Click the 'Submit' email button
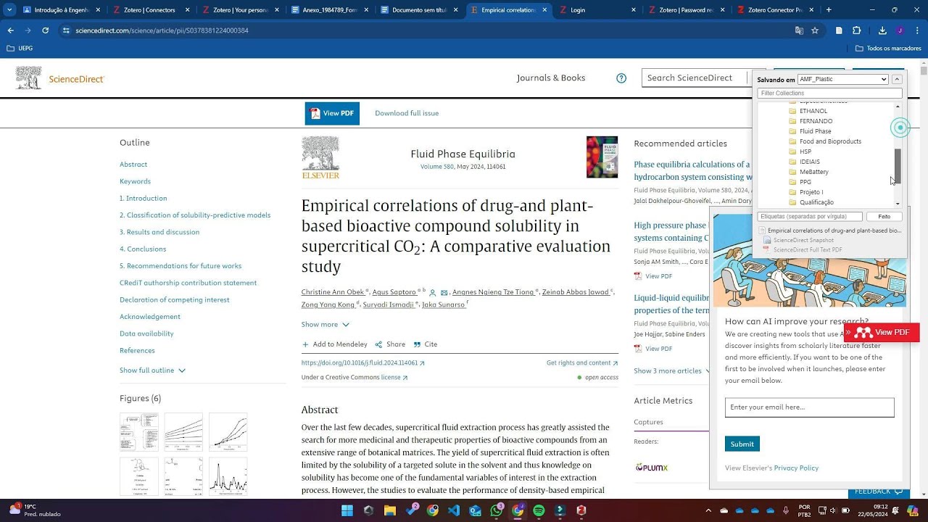This screenshot has height=522, width=928. [742, 444]
